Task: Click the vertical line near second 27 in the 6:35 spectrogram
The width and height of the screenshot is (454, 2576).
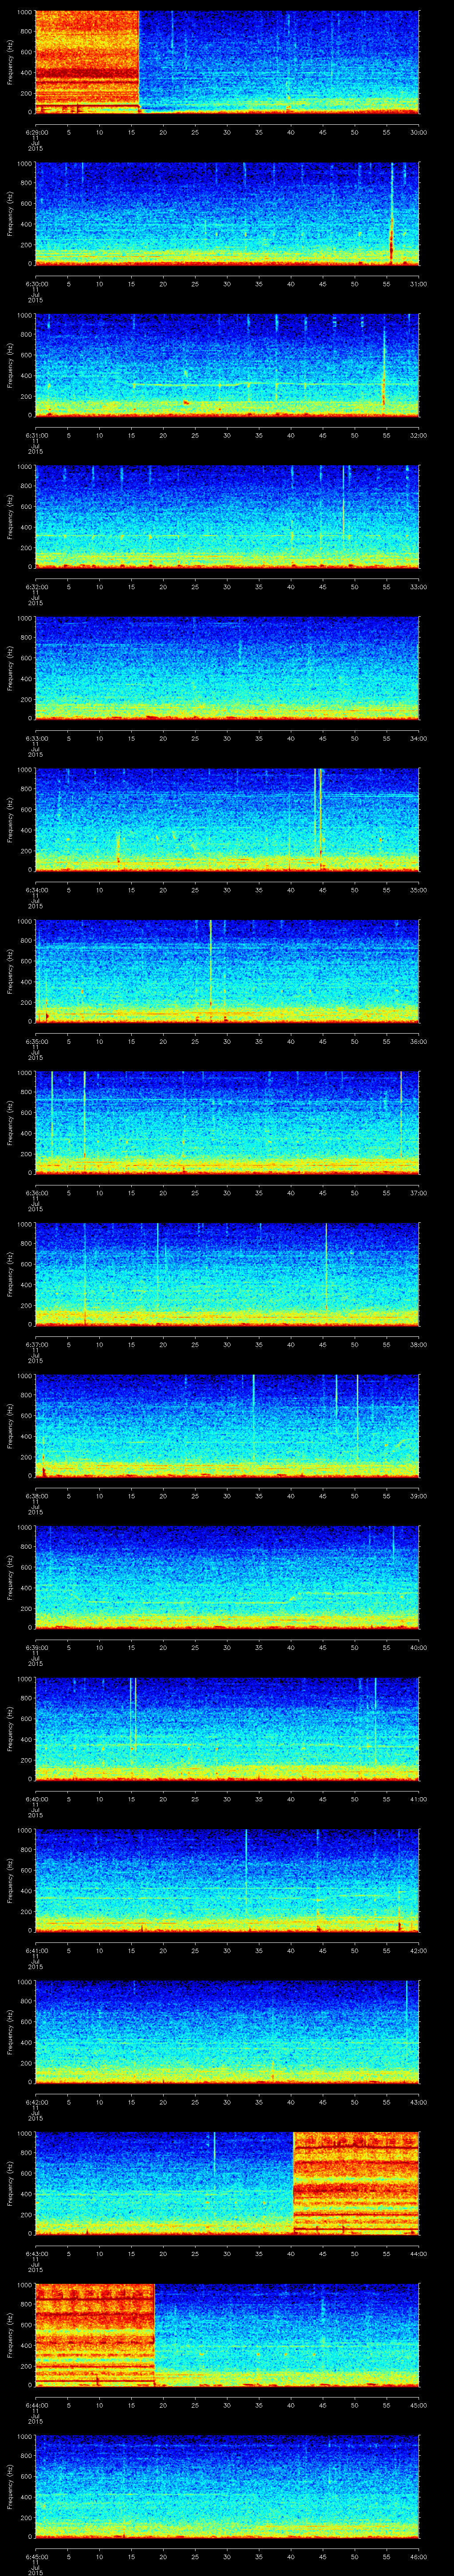Action: click(211, 960)
